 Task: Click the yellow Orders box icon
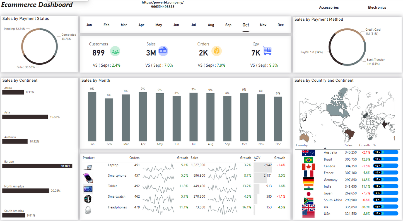click(x=216, y=51)
